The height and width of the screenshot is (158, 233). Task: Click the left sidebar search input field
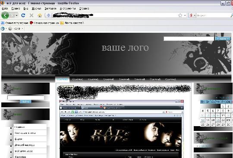26,98
